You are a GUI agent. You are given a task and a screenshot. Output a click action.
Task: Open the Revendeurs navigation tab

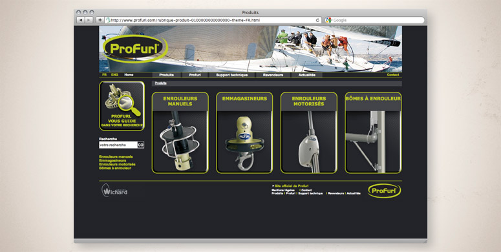pos(273,75)
